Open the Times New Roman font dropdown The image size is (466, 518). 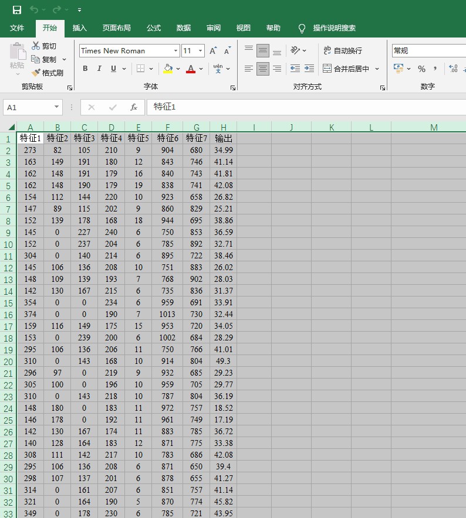[175, 51]
